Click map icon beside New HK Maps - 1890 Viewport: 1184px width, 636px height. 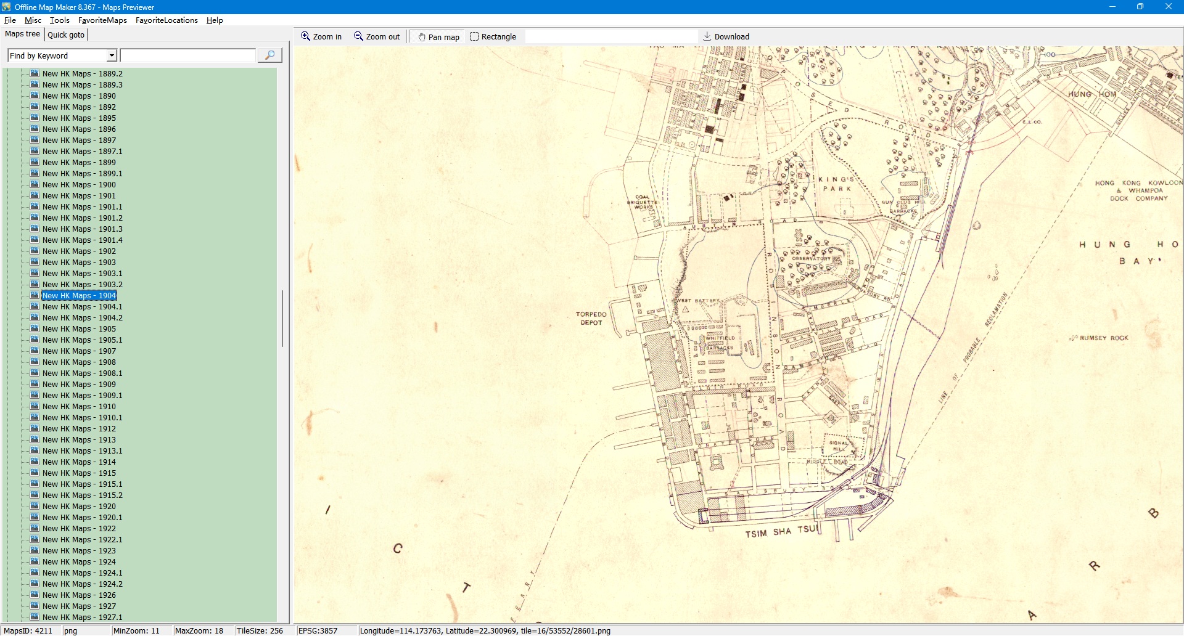pyautogui.click(x=35, y=96)
